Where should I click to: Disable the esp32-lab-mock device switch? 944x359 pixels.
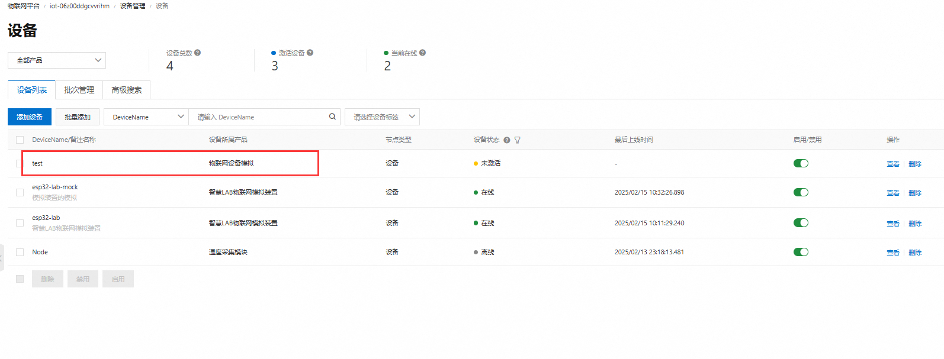tap(801, 192)
